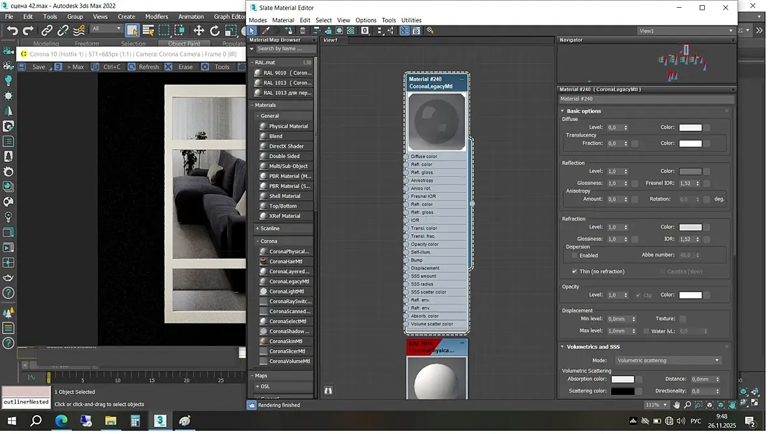Open the Material menu in Slate editor

click(x=283, y=20)
